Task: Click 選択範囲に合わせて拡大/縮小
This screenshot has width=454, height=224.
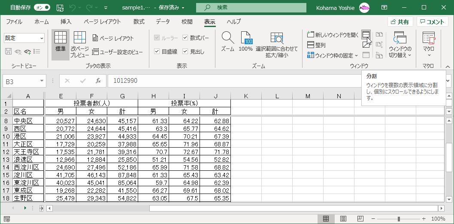Action: [x=276, y=45]
